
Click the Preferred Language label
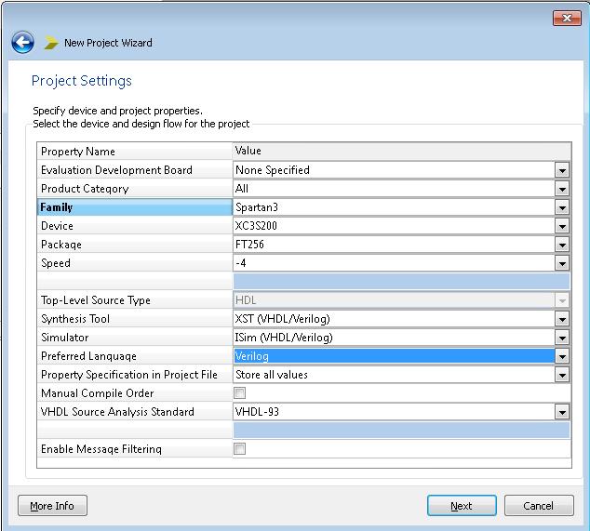88,356
